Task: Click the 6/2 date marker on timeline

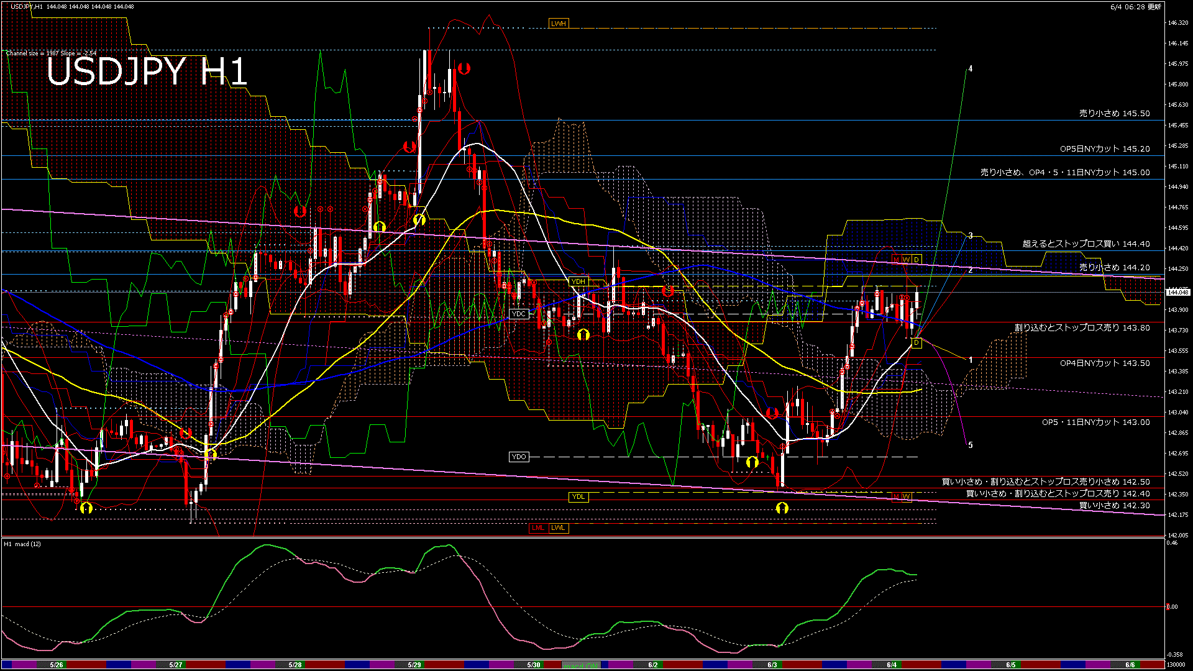Action: coord(653,665)
